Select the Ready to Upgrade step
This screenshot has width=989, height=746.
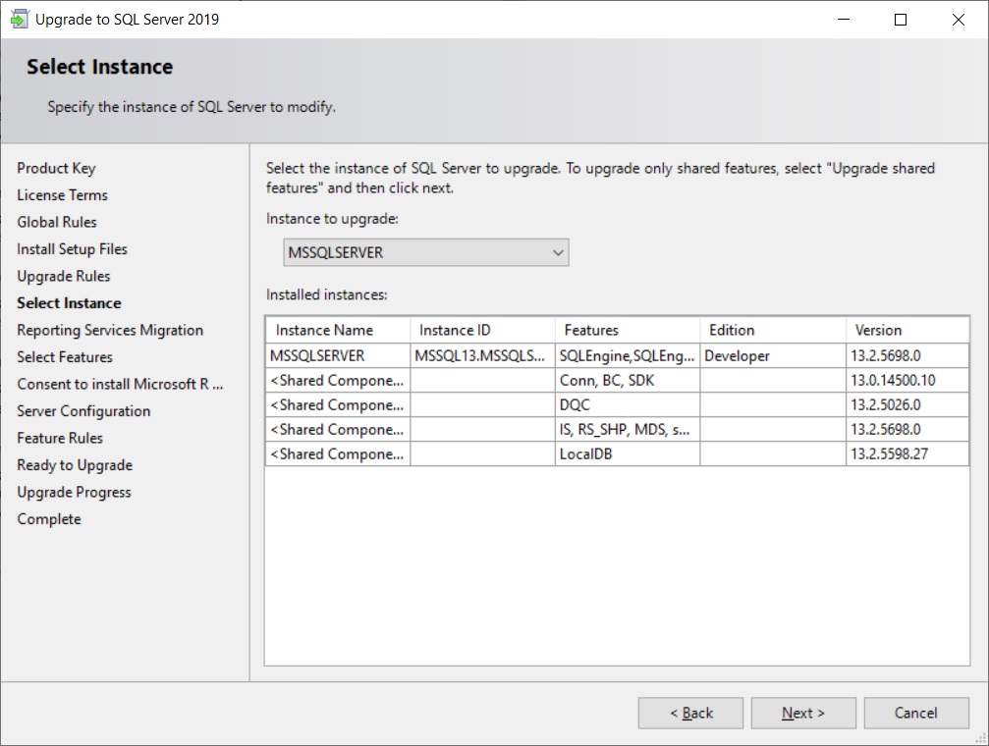[x=75, y=465]
